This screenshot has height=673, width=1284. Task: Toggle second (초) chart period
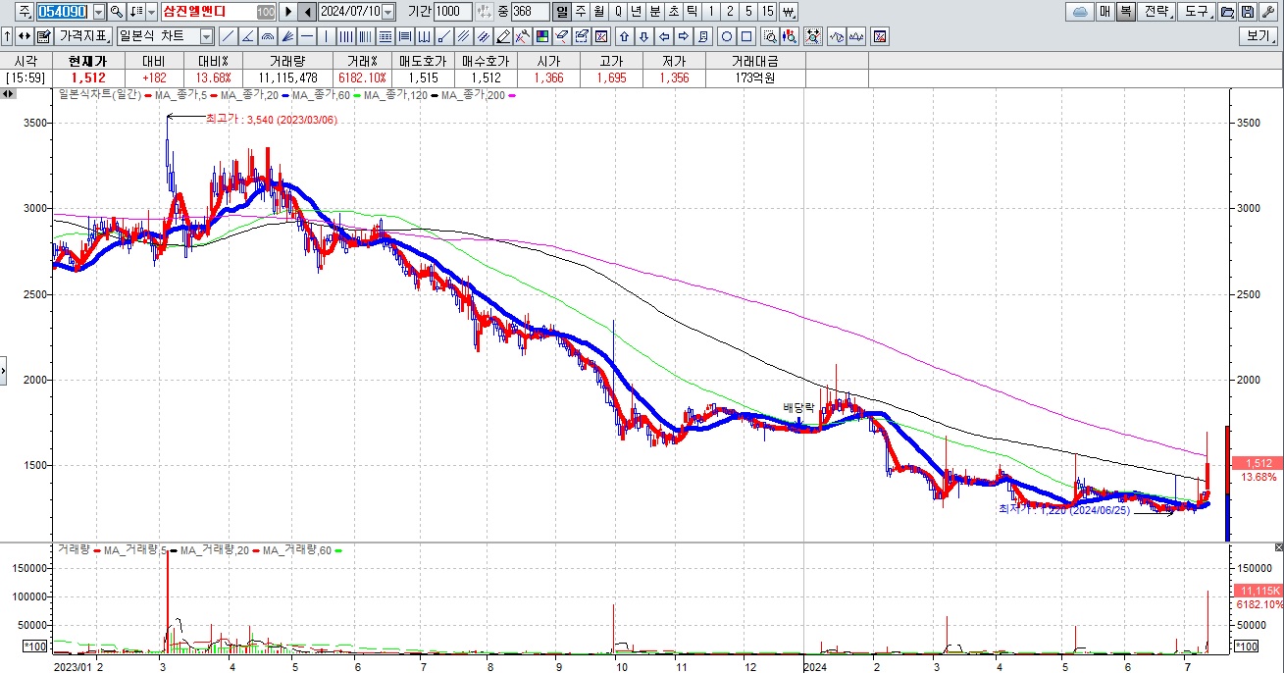[674, 12]
